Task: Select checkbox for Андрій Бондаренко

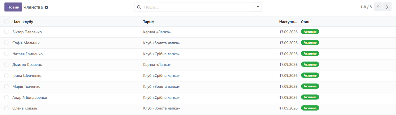Action: (x=6, y=97)
